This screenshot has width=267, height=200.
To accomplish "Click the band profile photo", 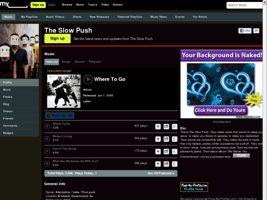I will (19, 51).
